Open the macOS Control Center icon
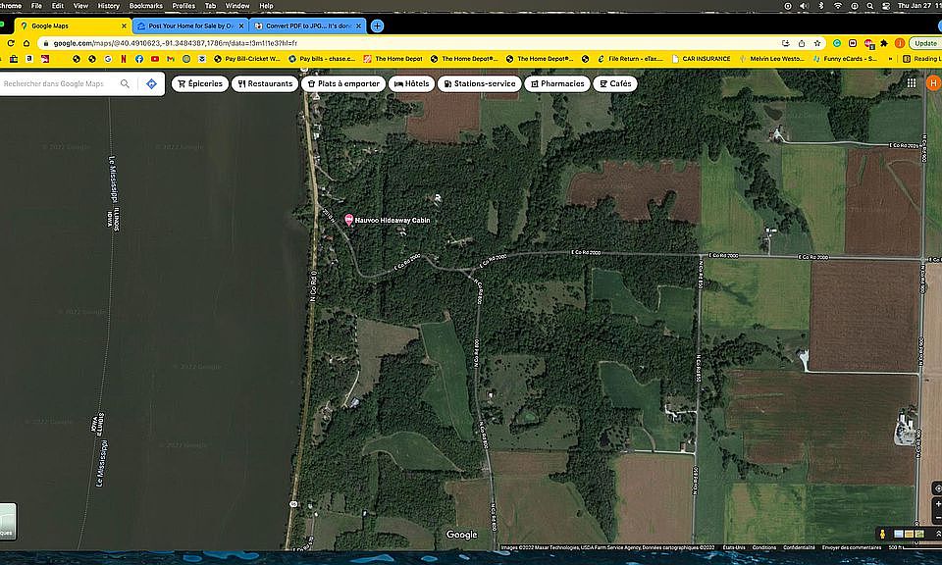 (x=886, y=6)
